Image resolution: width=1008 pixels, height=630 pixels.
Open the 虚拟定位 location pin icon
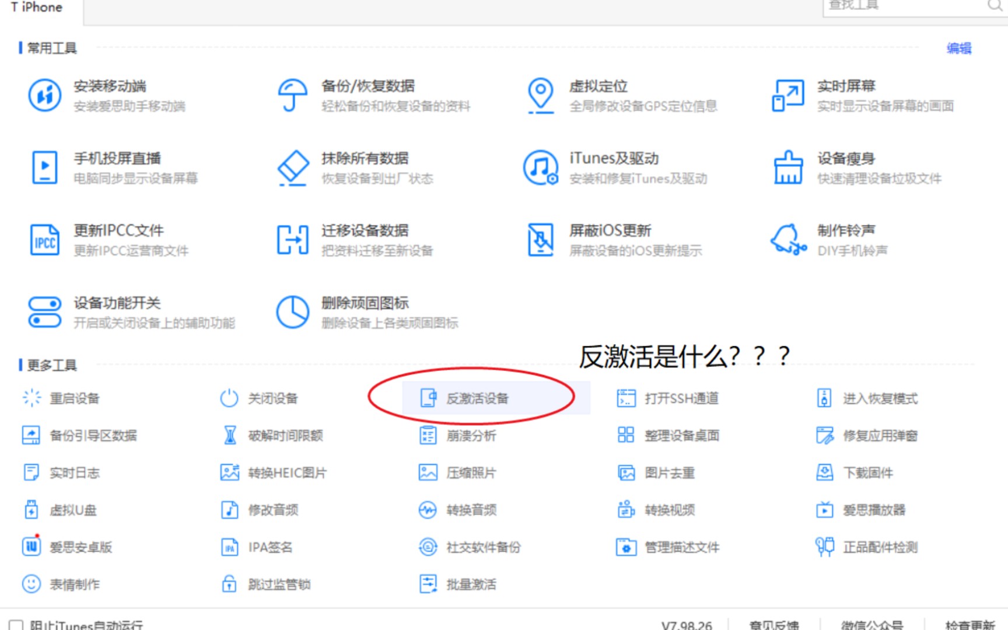541,96
